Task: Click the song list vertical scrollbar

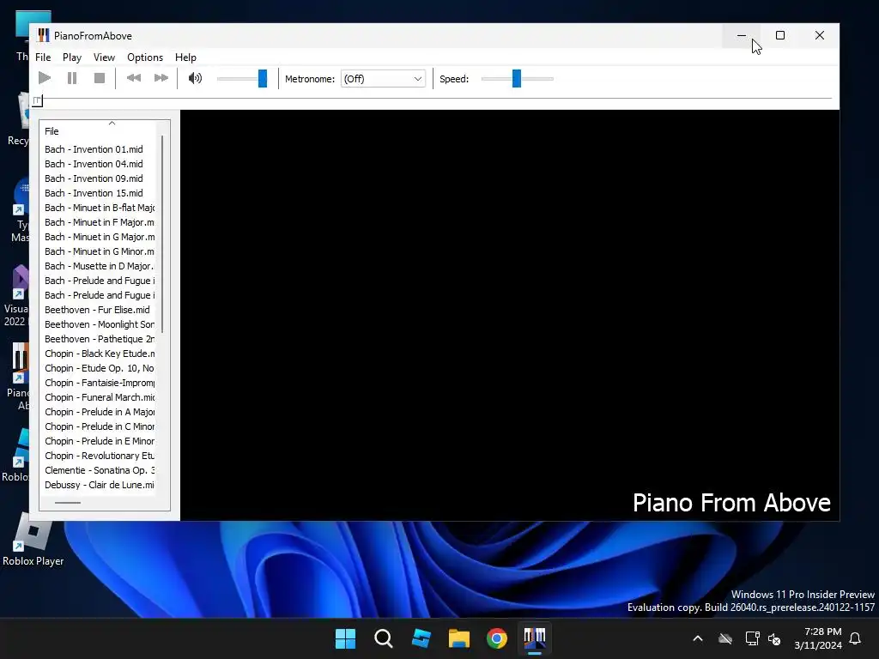Action: click(162, 233)
